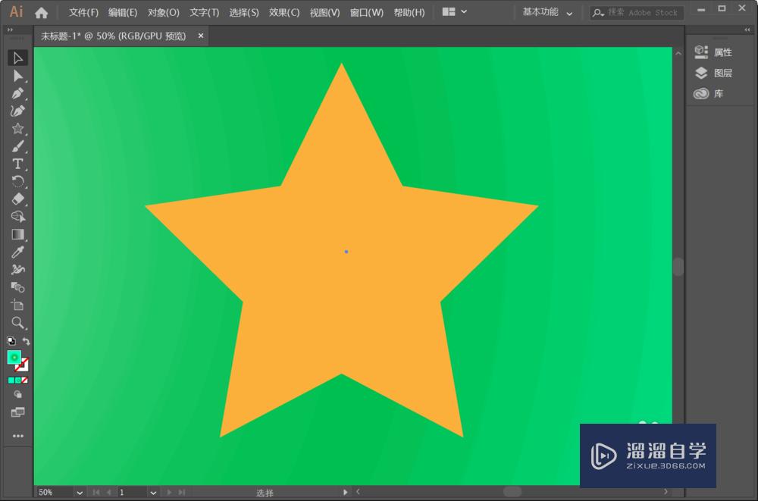This screenshot has width=758, height=501.
Task: Click the vertical scrollbar up arrow
Action: 678,54
